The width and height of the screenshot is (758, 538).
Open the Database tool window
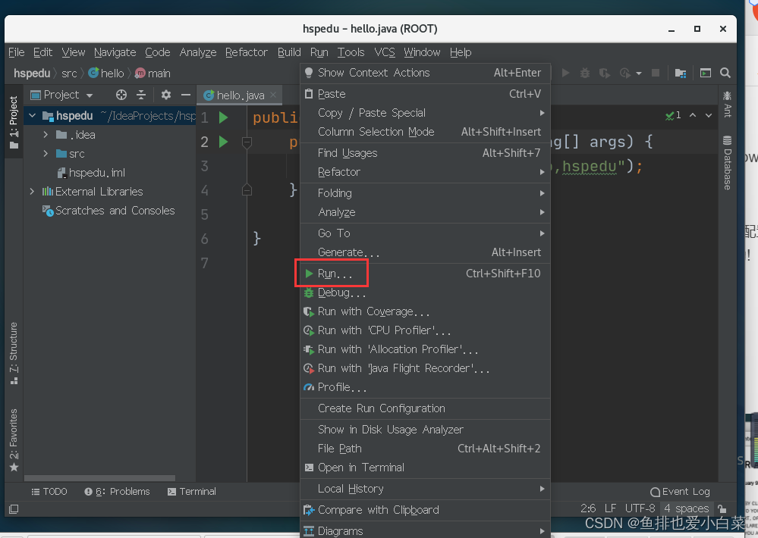pyautogui.click(x=727, y=163)
